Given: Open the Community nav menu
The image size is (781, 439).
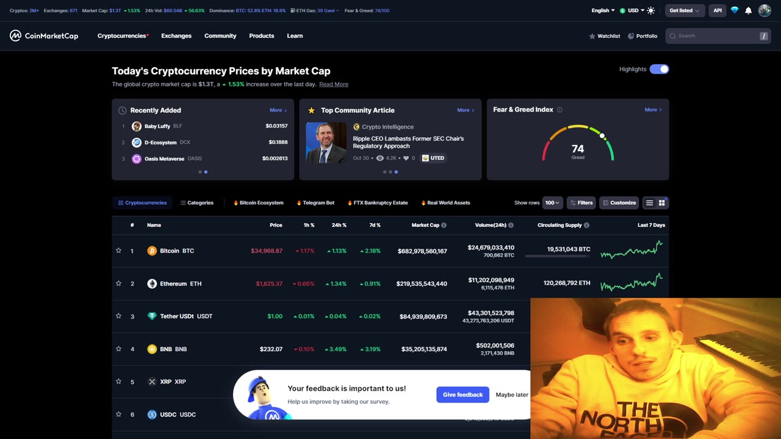Looking at the screenshot, I should point(220,36).
